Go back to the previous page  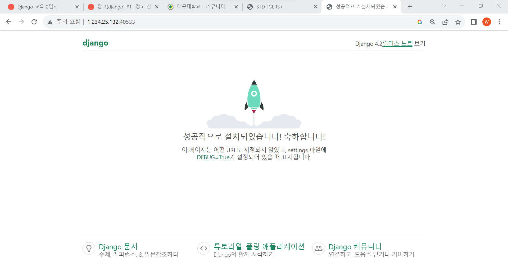pyautogui.click(x=9, y=22)
